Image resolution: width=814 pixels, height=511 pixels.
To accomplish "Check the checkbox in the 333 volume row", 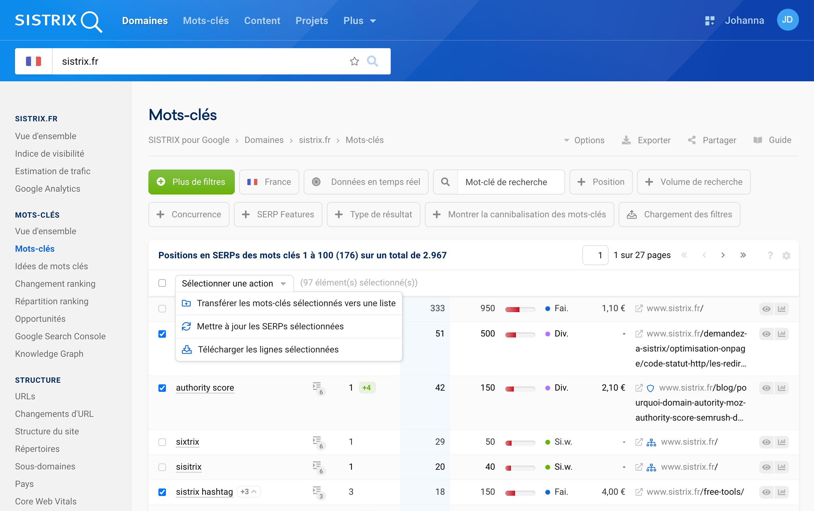I will point(162,309).
